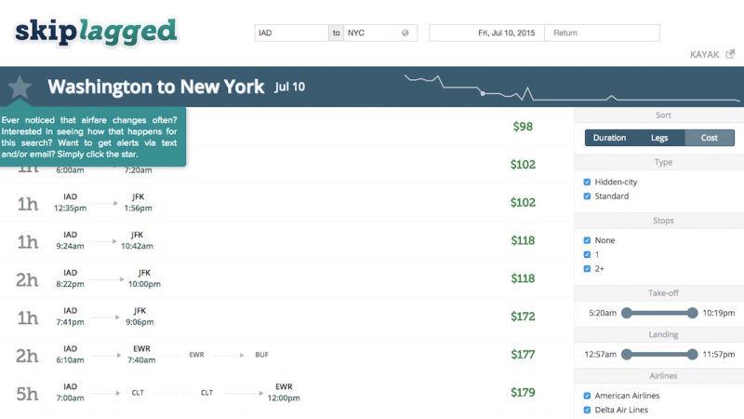Toggle the Standard type checkbox
The height and width of the screenshot is (419, 744).
coord(587,196)
